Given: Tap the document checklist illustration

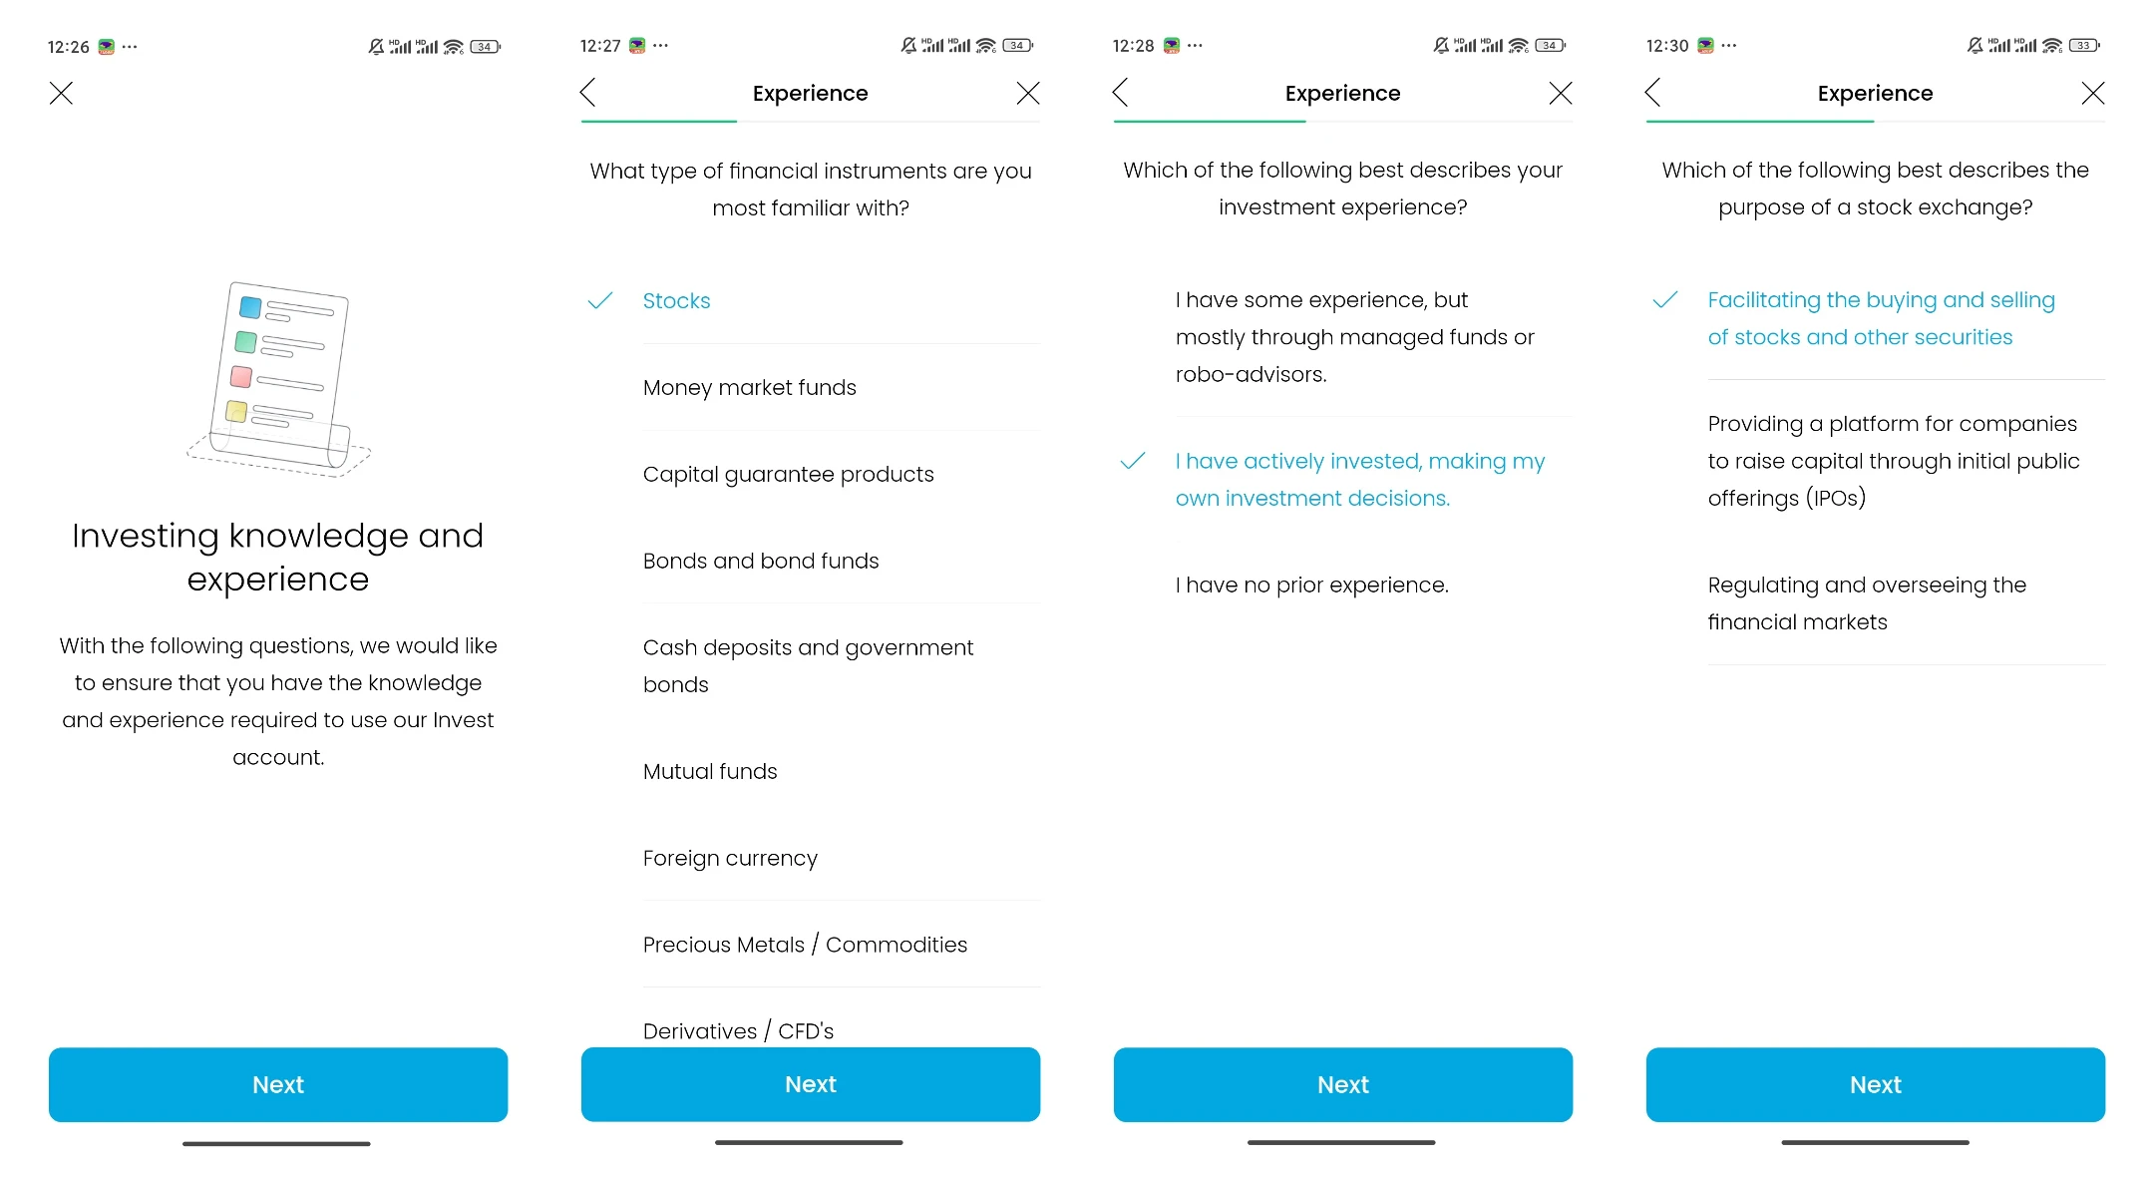Looking at the screenshot, I should 278,379.
